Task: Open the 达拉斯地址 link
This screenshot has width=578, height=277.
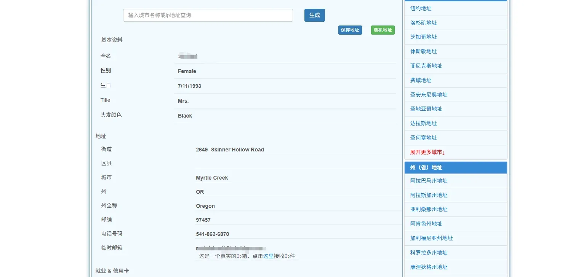Action: (423, 123)
